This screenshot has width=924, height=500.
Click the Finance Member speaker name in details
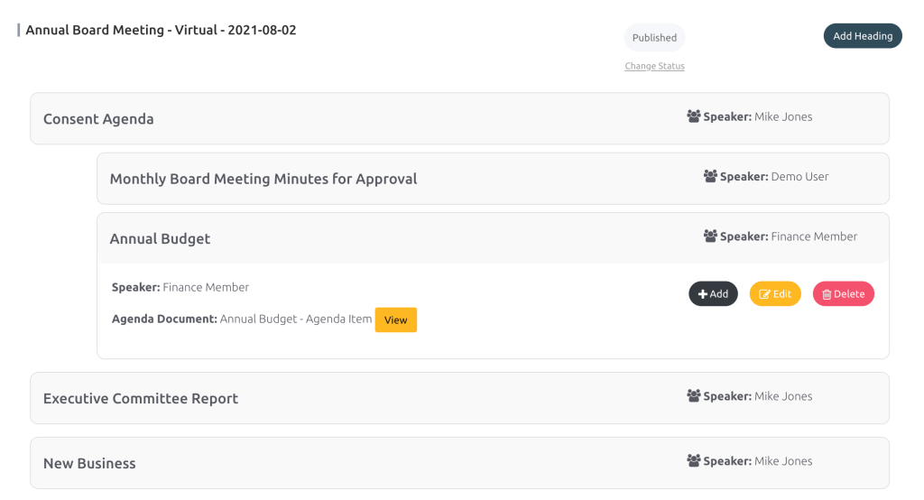(x=206, y=287)
